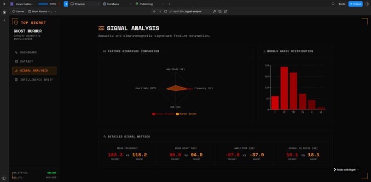Go forward in the preview browser

(160, 11)
